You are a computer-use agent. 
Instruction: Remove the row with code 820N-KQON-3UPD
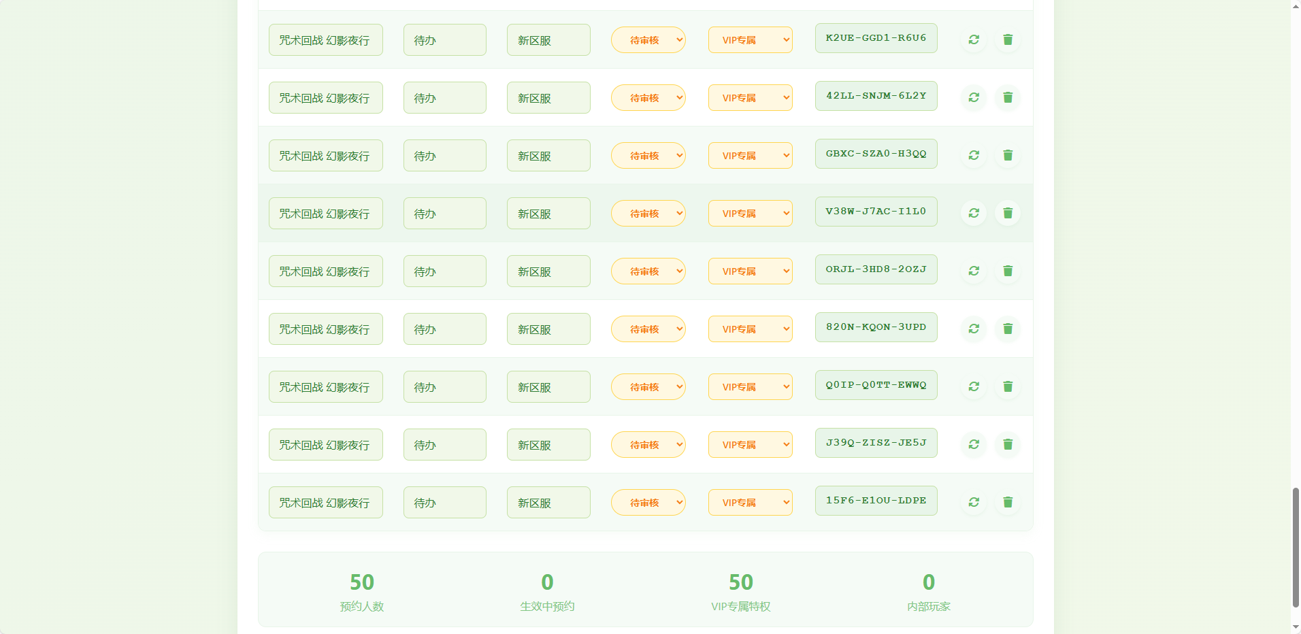click(x=1008, y=329)
